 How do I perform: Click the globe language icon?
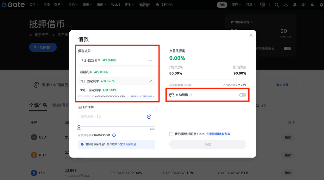(x=304, y=5)
